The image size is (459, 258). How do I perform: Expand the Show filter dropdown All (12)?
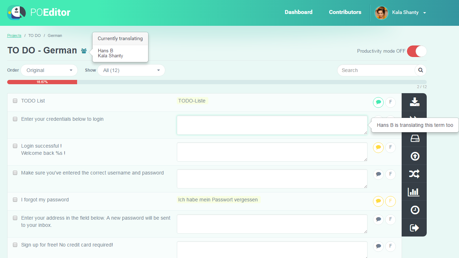pos(131,70)
